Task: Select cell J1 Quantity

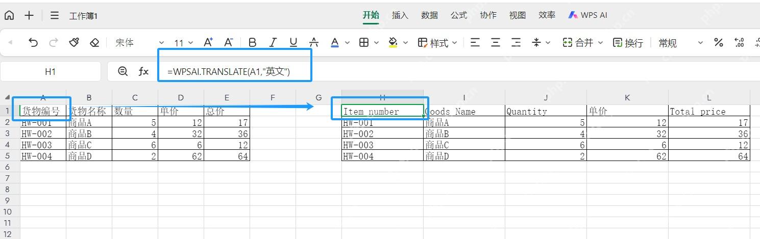Action: pyautogui.click(x=546, y=111)
